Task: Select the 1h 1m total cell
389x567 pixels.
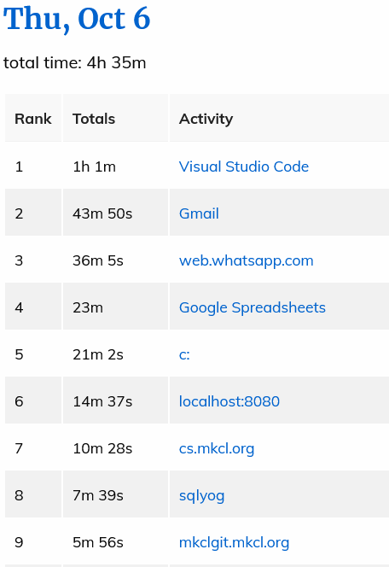Action: [x=115, y=167]
